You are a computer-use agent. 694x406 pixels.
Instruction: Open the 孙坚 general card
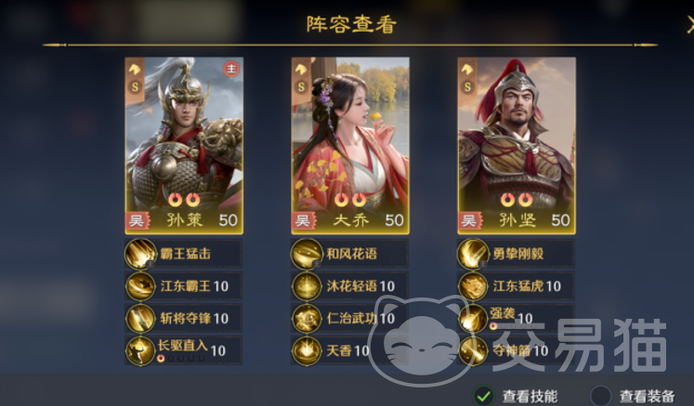click(x=517, y=146)
